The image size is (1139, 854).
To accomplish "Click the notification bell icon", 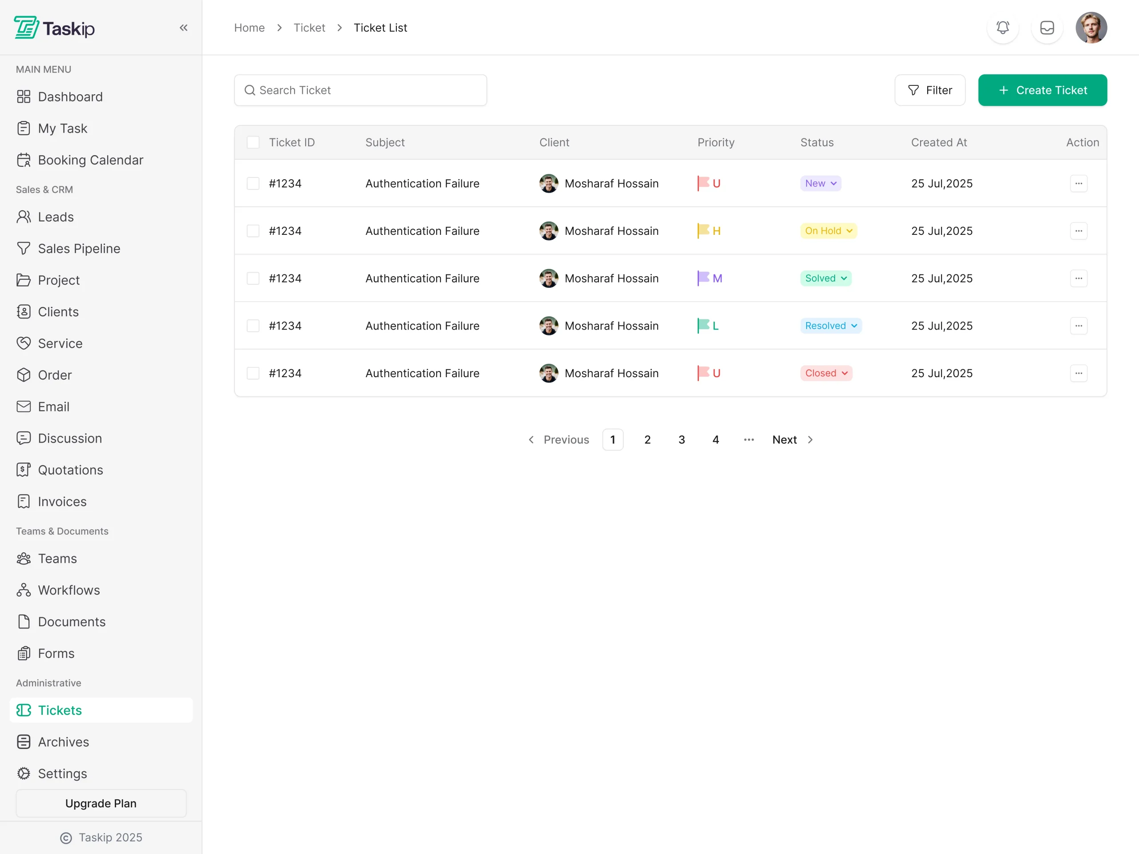I will pyautogui.click(x=1002, y=28).
